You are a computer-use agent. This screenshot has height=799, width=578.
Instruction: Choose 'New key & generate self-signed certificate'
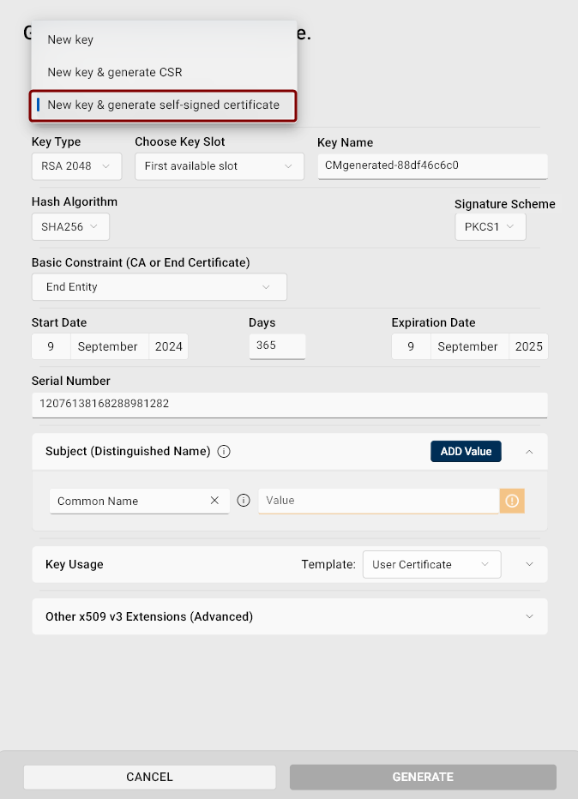coord(163,105)
